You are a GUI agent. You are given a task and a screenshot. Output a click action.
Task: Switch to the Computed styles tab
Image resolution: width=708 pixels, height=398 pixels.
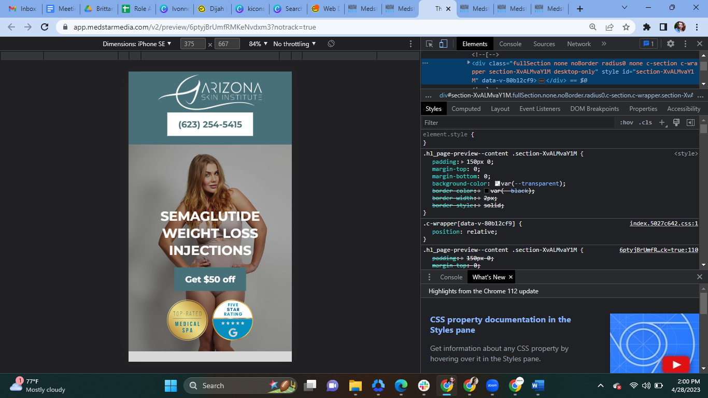click(466, 109)
